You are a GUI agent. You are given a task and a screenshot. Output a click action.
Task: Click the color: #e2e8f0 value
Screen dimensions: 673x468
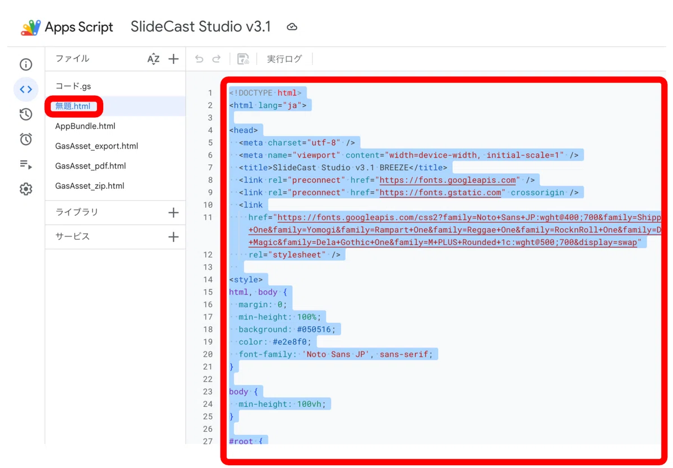pos(274,342)
